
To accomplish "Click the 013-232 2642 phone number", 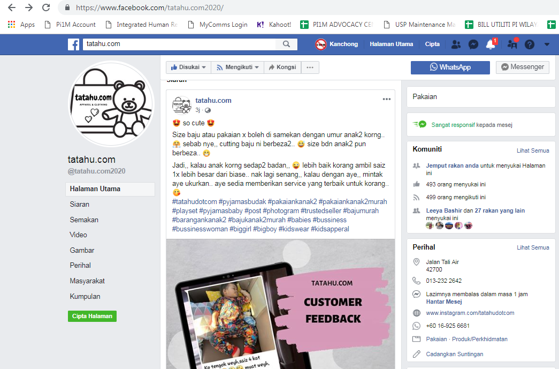I will [444, 281].
